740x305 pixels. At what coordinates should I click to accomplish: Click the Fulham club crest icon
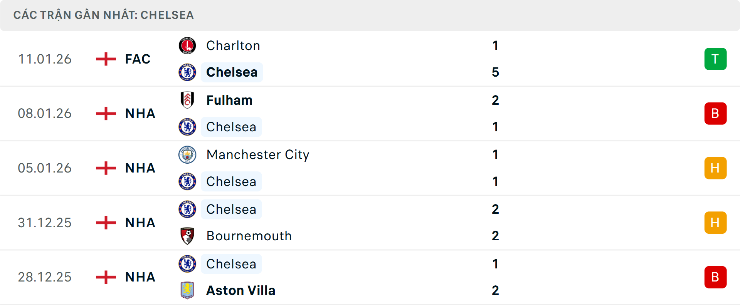click(188, 100)
